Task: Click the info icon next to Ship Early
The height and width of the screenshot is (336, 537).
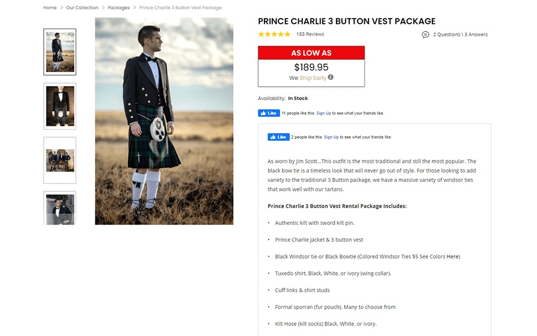Action: [x=330, y=77]
